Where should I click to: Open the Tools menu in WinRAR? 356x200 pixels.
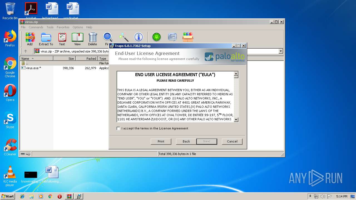[50, 27]
